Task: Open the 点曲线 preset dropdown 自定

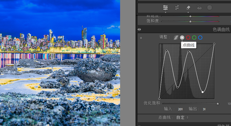Action: (182, 118)
